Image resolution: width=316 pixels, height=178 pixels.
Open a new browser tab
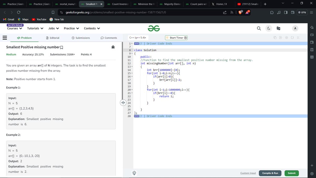[x=265, y=4]
